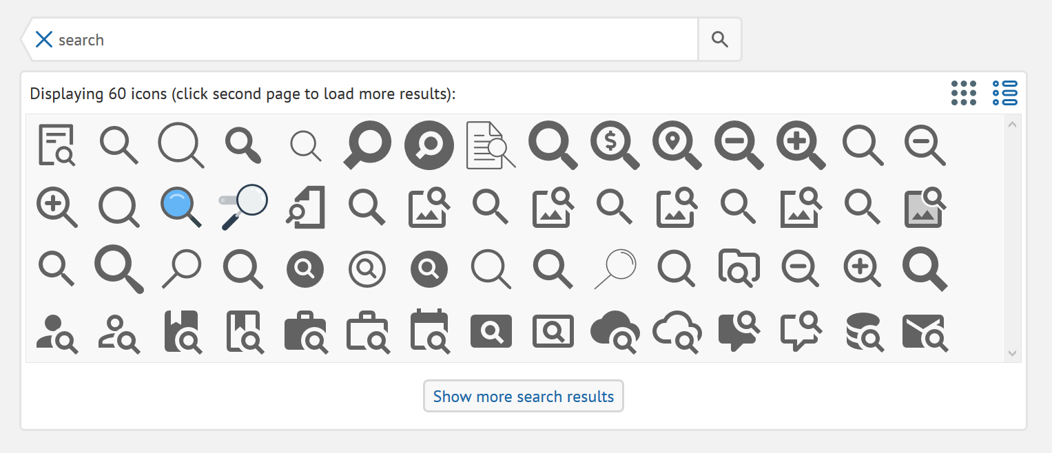Viewport: 1052px width, 453px height.
Task: Switch to list view layout
Action: click(x=1004, y=93)
